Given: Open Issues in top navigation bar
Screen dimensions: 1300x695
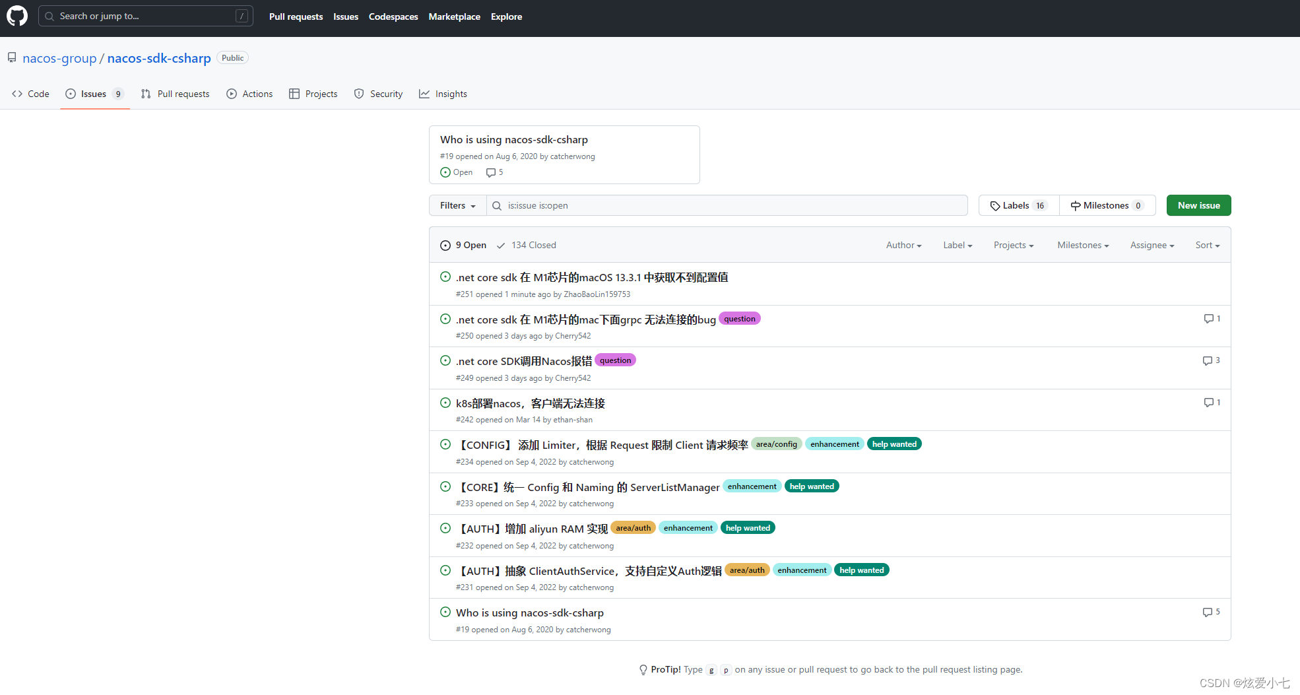Looking at the screenshot, I should pos(346,17).
